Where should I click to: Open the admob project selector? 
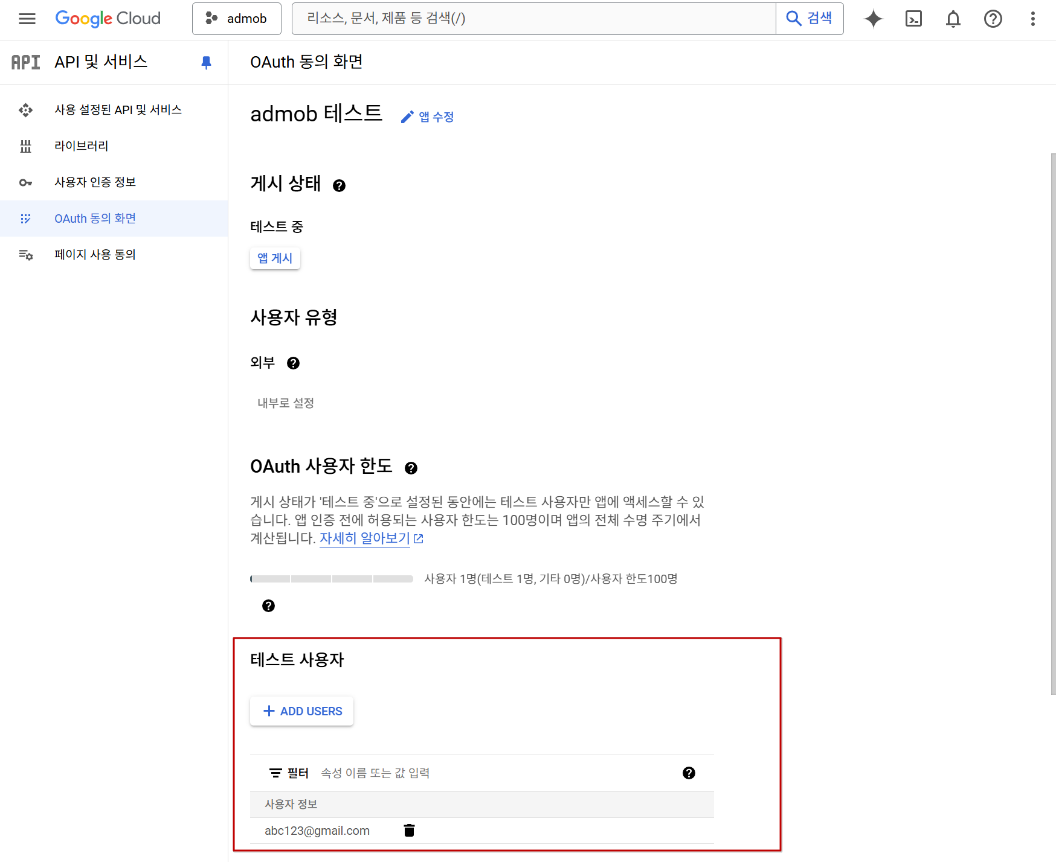click(237, 19)
